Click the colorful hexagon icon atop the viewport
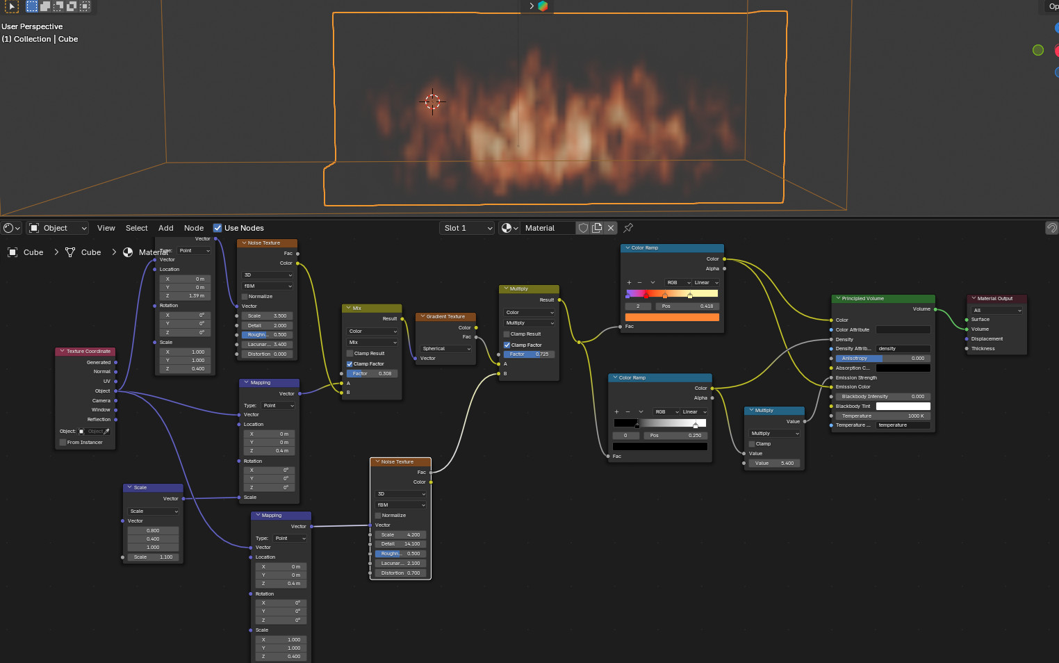 coord(543,6)
